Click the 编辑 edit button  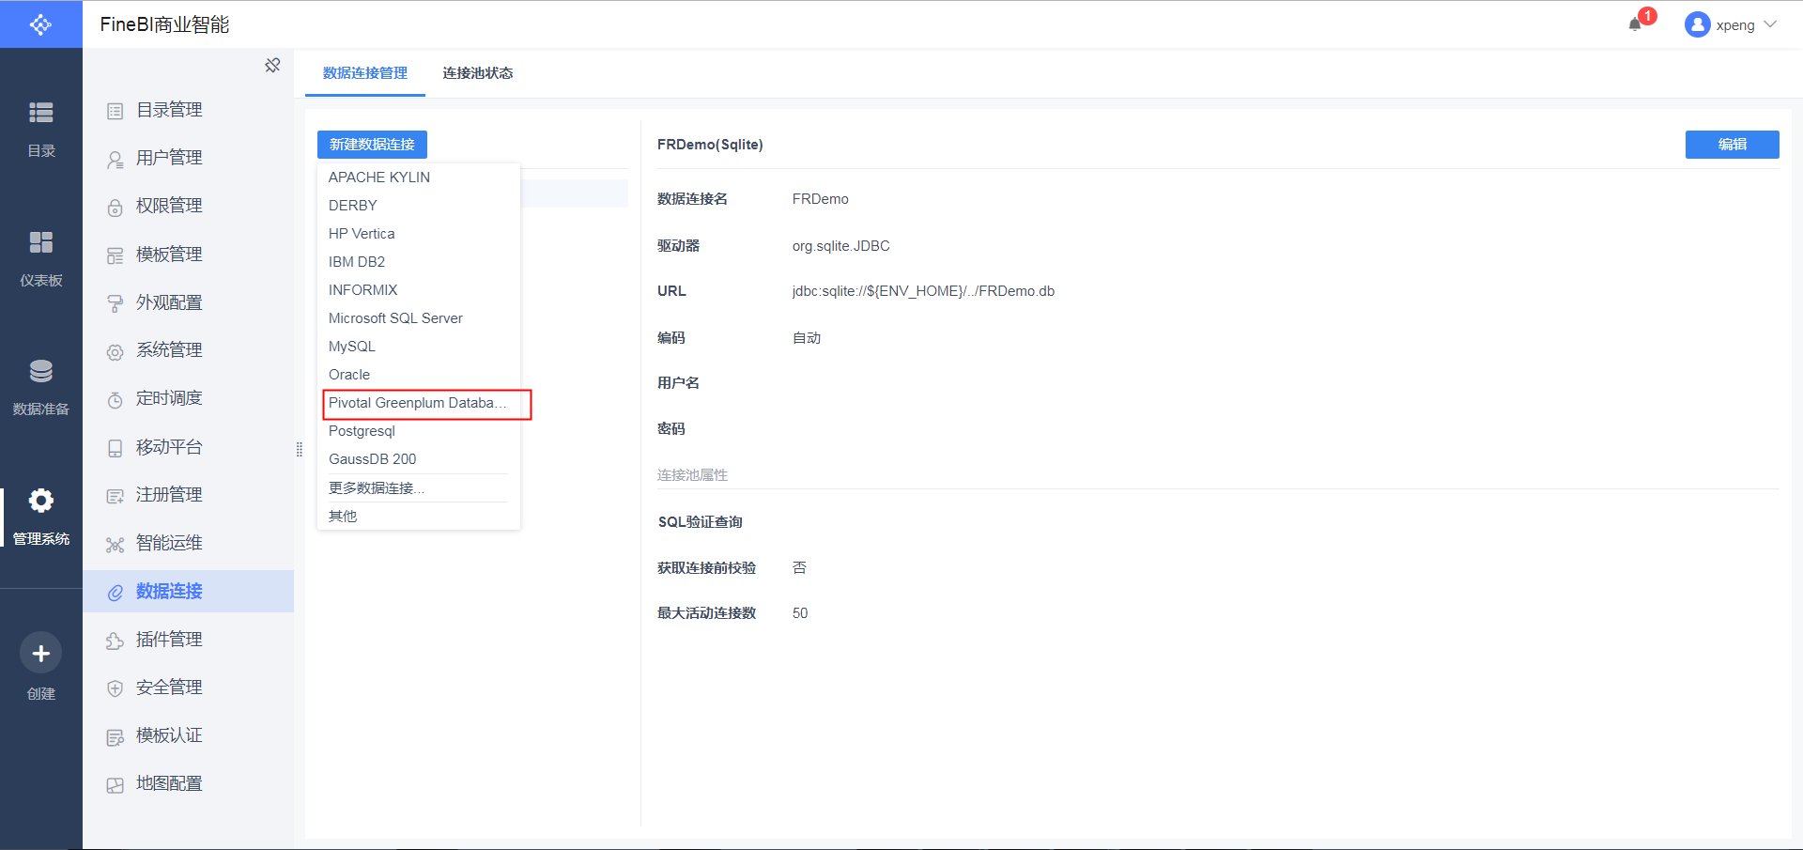[x=1732, y=145]
